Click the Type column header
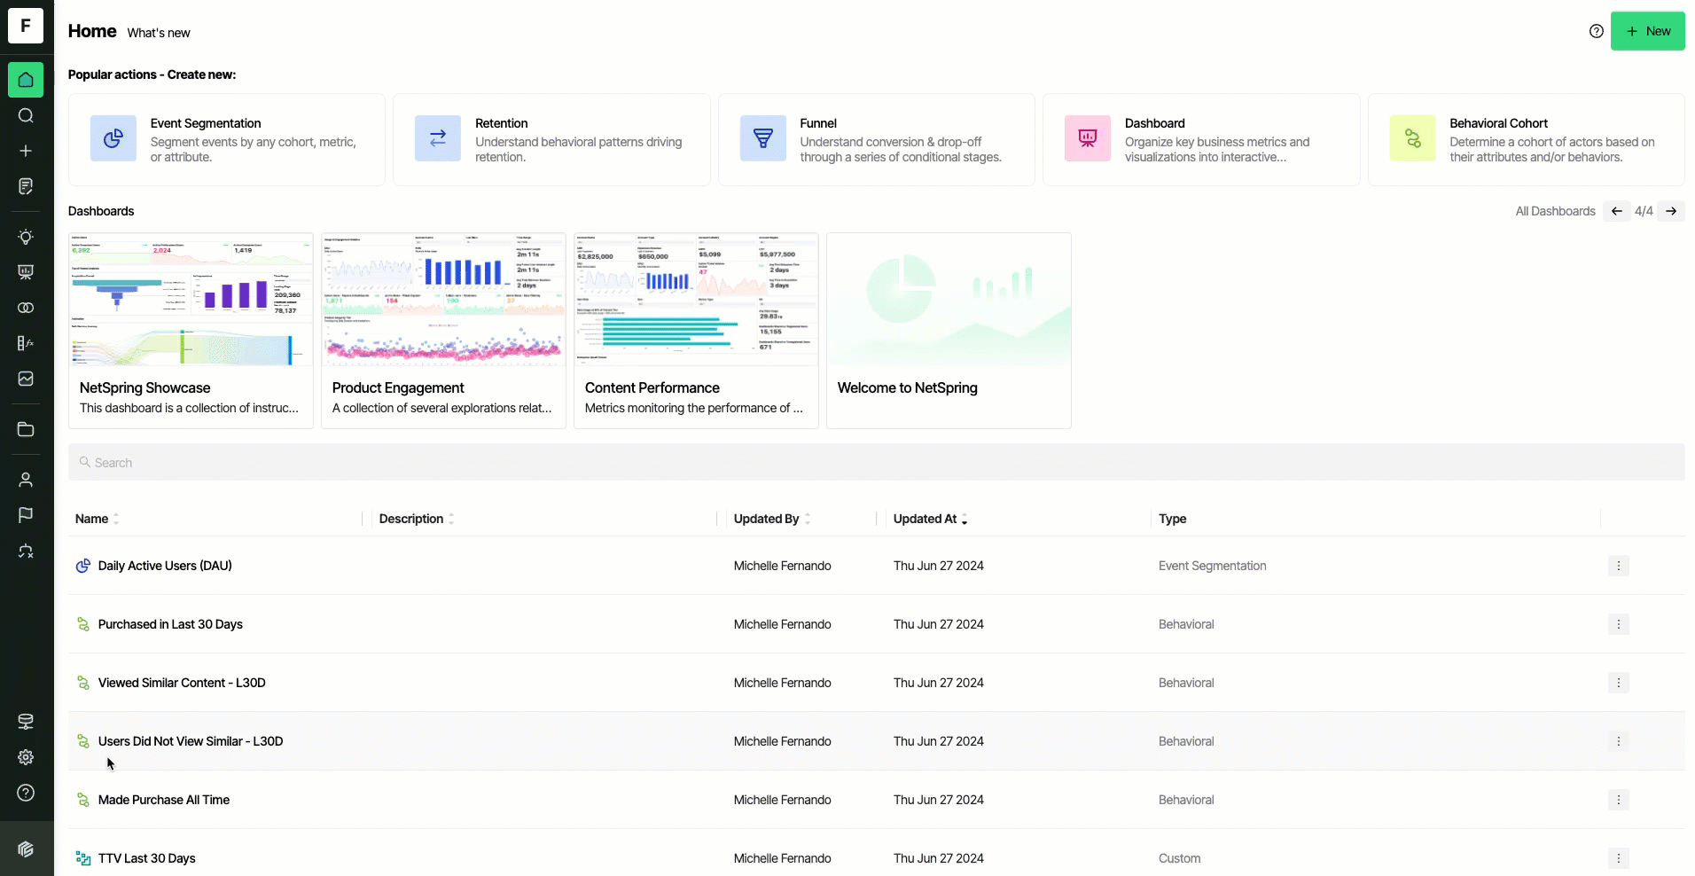 pyautogui.click(x=1172, y=519)
